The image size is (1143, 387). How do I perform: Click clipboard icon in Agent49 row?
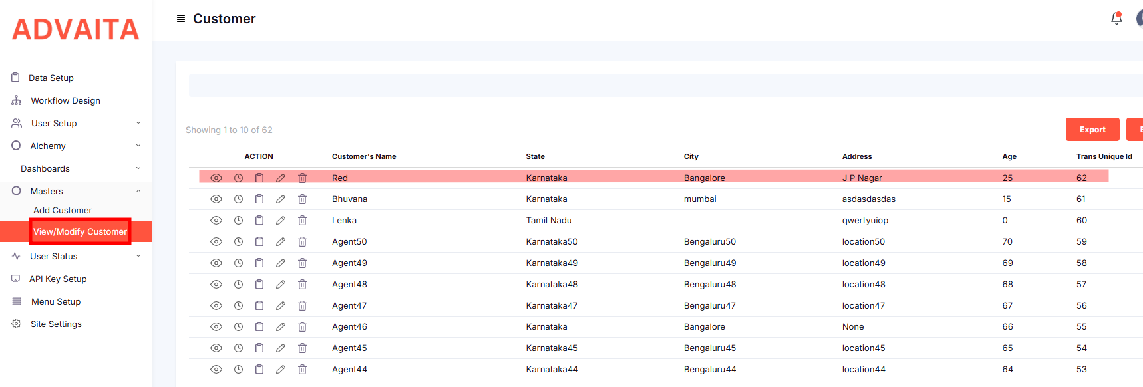(259, 263)
